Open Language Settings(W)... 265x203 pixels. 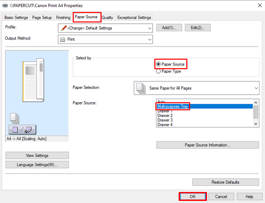[37, 165]
